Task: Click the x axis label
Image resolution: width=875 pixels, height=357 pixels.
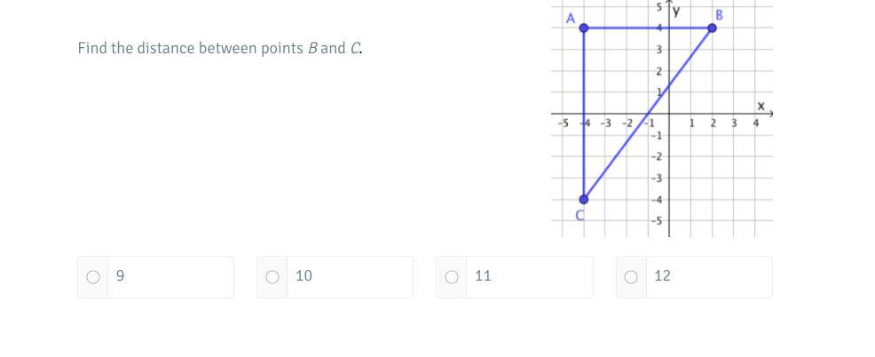Action: (761, 106)
